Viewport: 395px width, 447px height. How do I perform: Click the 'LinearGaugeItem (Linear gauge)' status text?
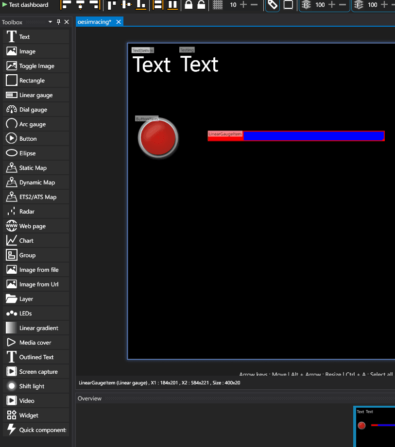pyautogui.click(x=113, y=382)
